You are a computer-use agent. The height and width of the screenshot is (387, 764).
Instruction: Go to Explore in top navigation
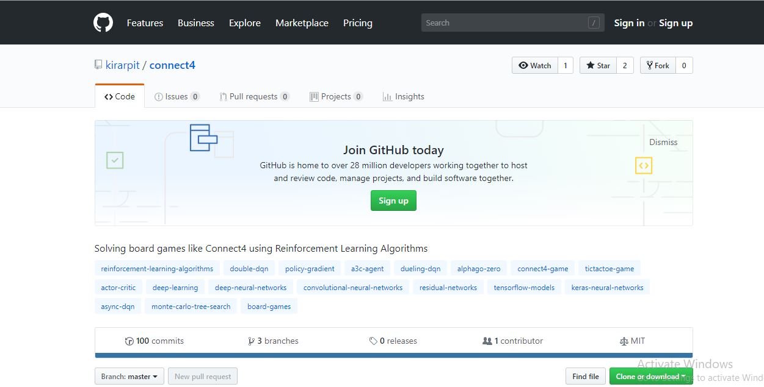point(245,23)
